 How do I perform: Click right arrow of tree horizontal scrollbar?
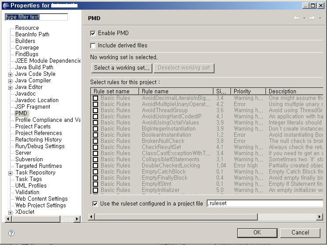(77, 219)
